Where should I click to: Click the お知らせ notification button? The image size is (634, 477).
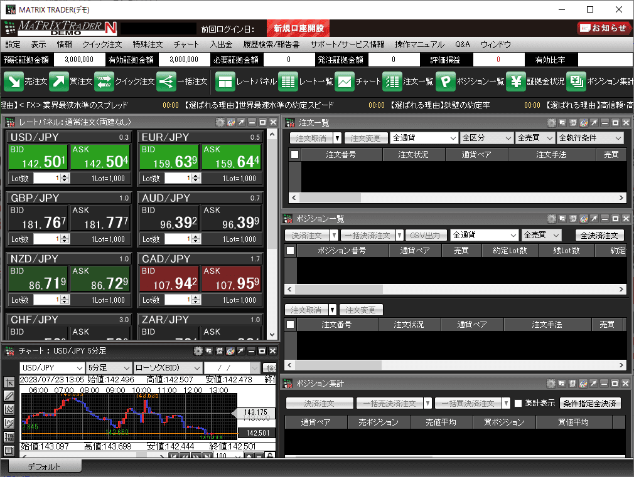[x=603, y=28]
